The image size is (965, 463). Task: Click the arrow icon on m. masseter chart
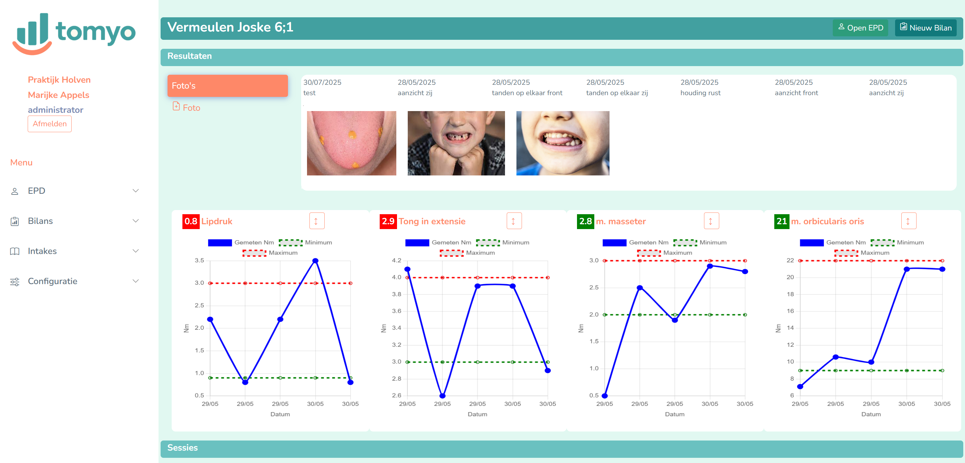711,221
